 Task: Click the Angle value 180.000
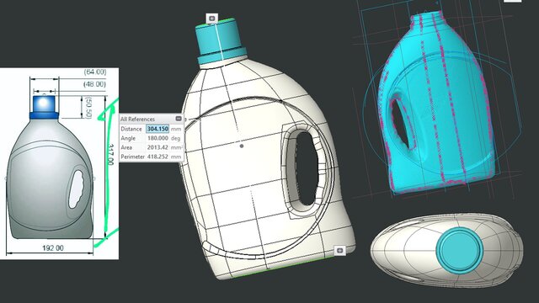[157, 138]
